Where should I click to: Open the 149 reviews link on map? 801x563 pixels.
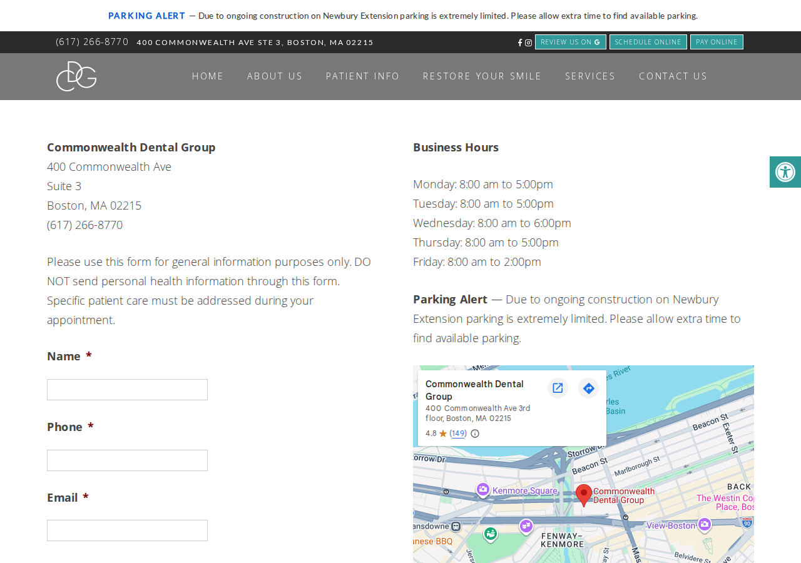(x=458, y=434)
